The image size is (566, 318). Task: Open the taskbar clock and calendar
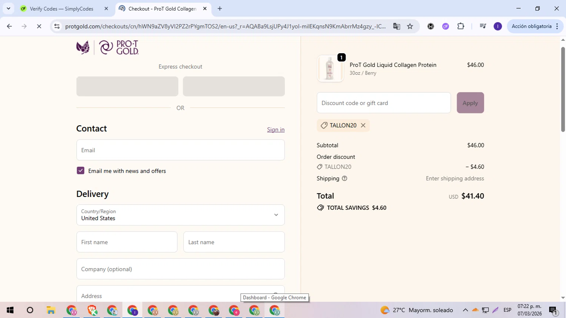pyautogui.click(x=530, y=310)
